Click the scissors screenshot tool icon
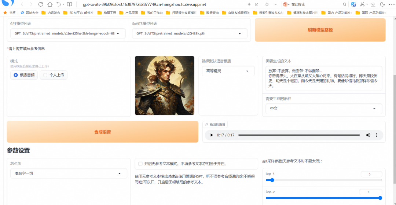 point(362,4)
